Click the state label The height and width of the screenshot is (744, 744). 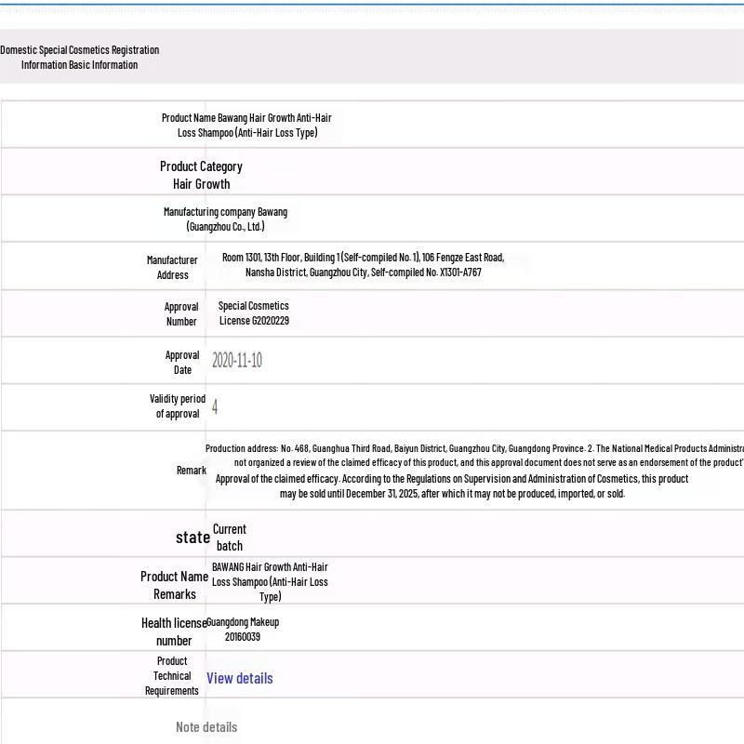[x=193, y=538]
